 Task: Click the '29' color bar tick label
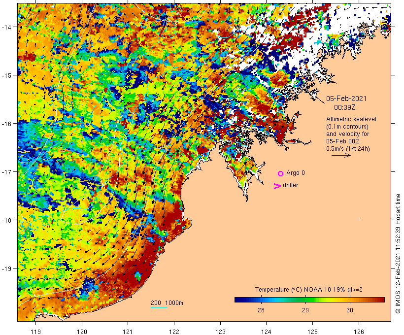(x=305, y=310)
